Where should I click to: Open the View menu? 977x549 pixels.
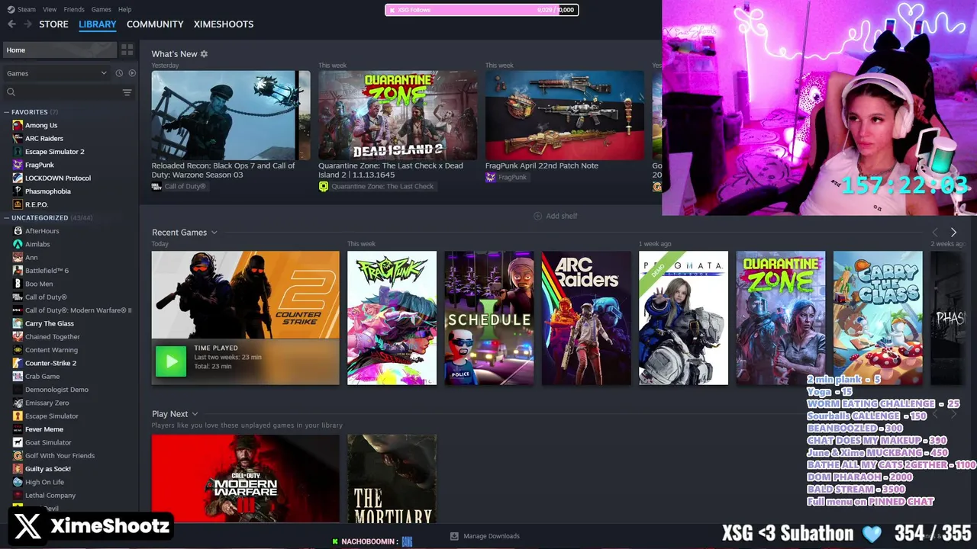pos(50,9)
